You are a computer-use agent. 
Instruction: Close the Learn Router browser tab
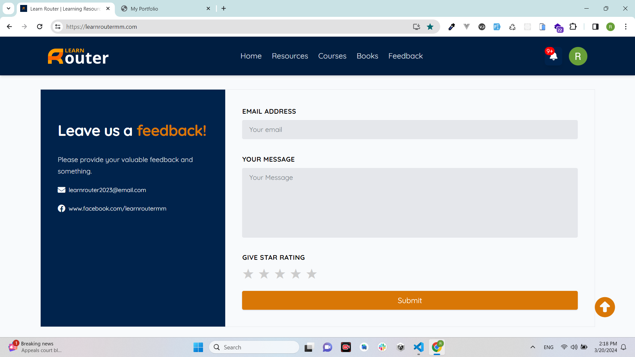tap(108, 9)
